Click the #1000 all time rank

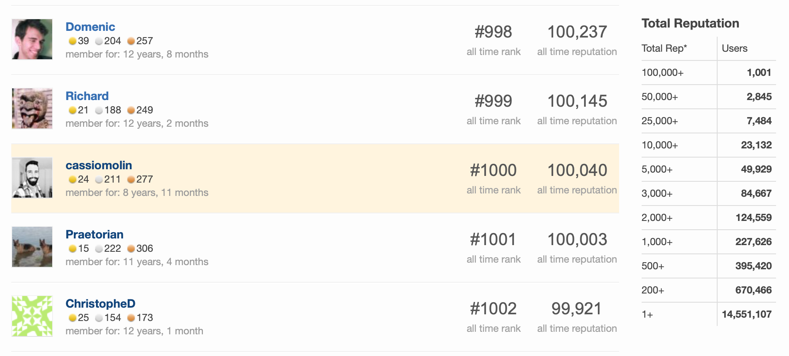[493, 170]
